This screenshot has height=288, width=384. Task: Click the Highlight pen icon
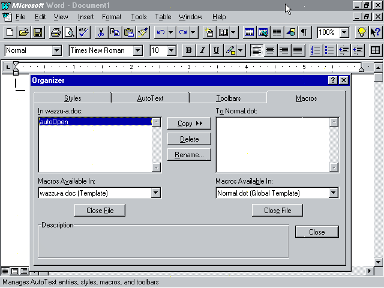[x=230, y=50]
